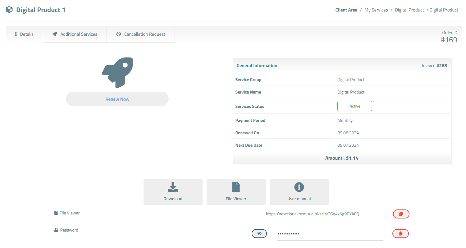Click the file icon beside File Viewer label

pyautogui.click(x=56, y=213)
